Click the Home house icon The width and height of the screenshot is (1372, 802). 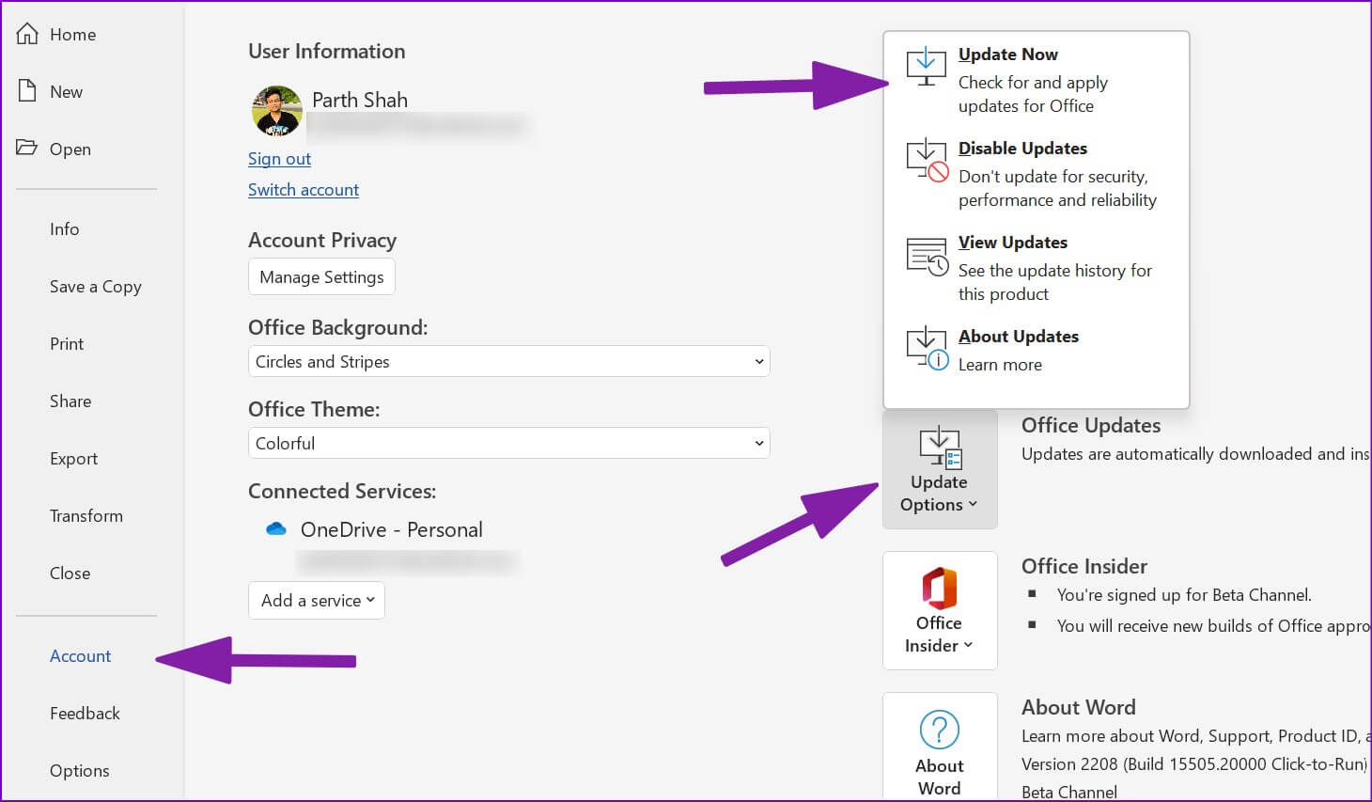(x=27, y=34)
